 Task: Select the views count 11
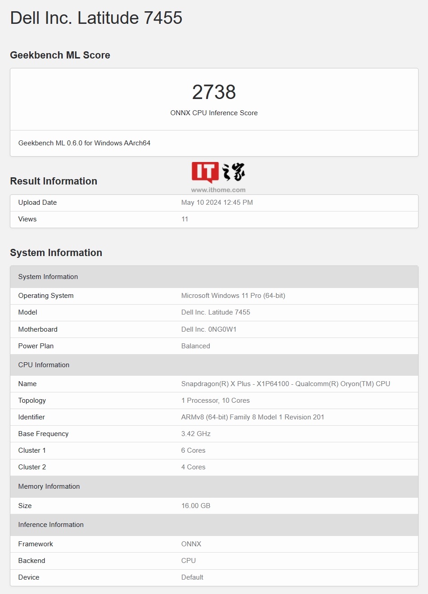(185, 219)
